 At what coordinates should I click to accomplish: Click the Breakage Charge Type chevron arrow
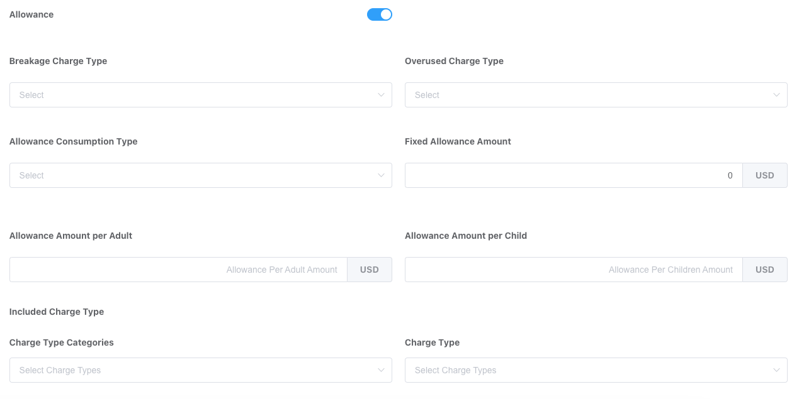tap(381, 95)
